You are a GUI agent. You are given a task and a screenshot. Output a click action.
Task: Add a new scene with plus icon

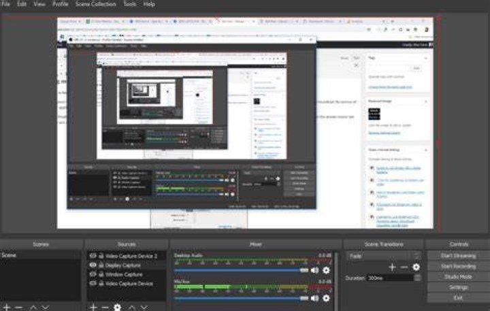point(7,307)
